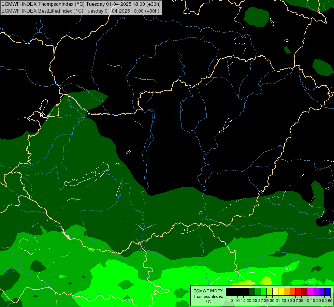Viewport: 334px width, 307px height.
Task: Click the legend label ThompsonIndex
Action: pos(208,296)
